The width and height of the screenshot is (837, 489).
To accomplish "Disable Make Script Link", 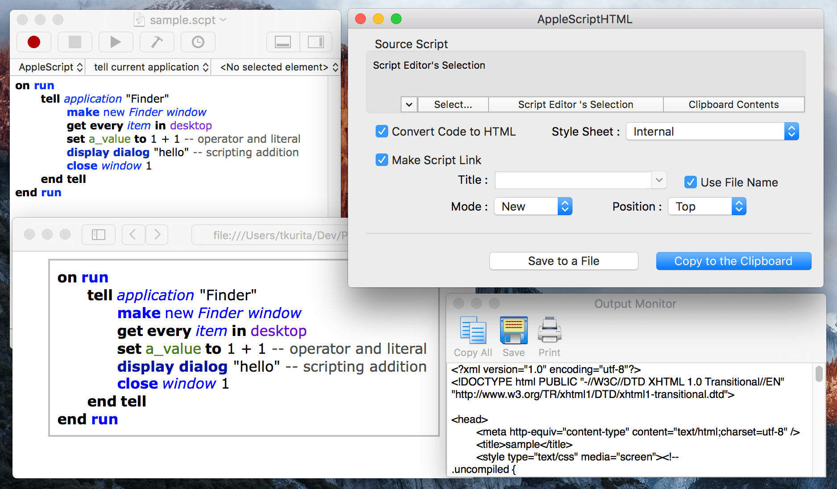I will pos(381,160).
